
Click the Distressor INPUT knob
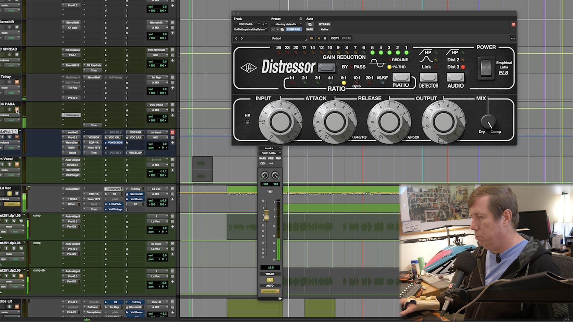point(280,122)
